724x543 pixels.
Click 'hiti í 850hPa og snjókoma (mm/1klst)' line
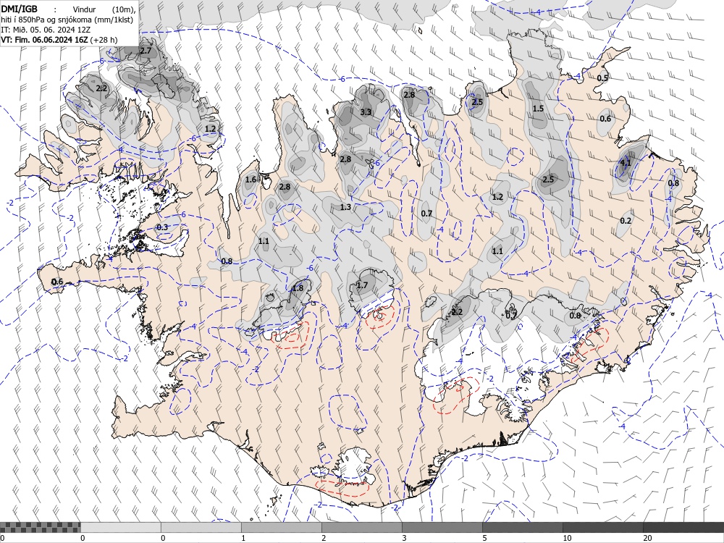(67, 20)
